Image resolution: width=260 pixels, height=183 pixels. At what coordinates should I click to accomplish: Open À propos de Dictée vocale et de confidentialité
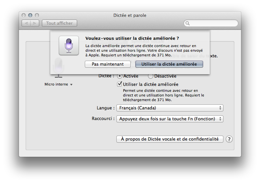170,139
